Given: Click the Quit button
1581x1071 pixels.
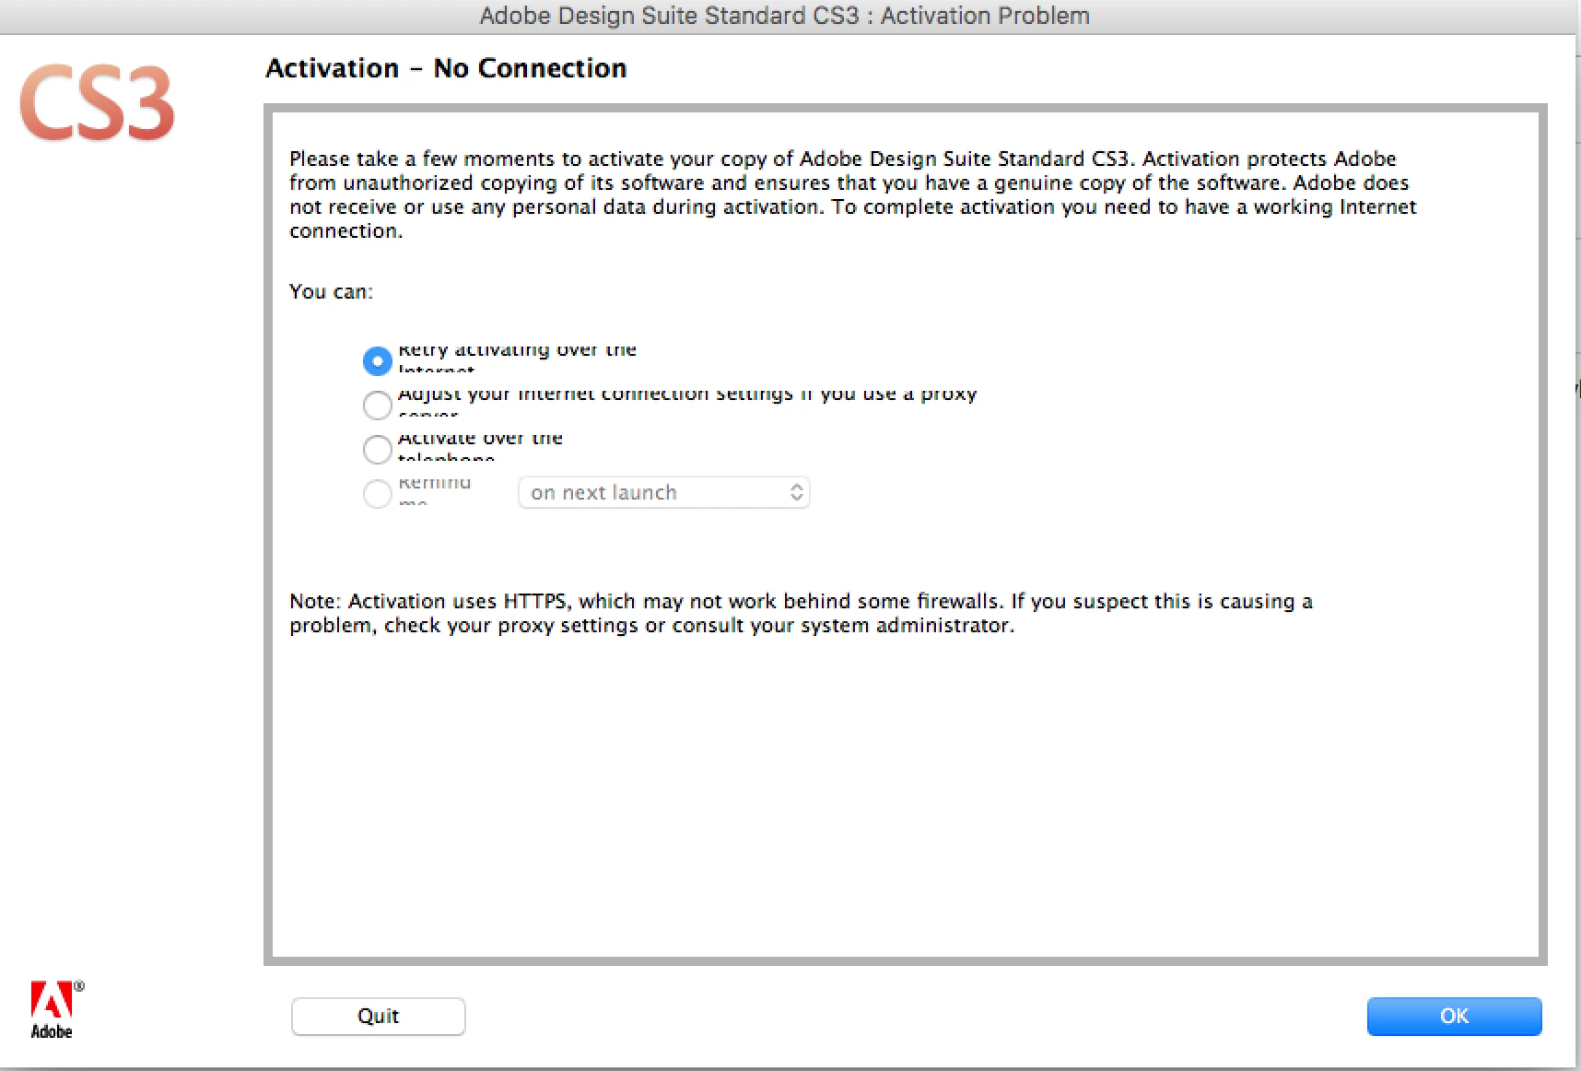Looking at the screenshot, I should point(378,1016).
